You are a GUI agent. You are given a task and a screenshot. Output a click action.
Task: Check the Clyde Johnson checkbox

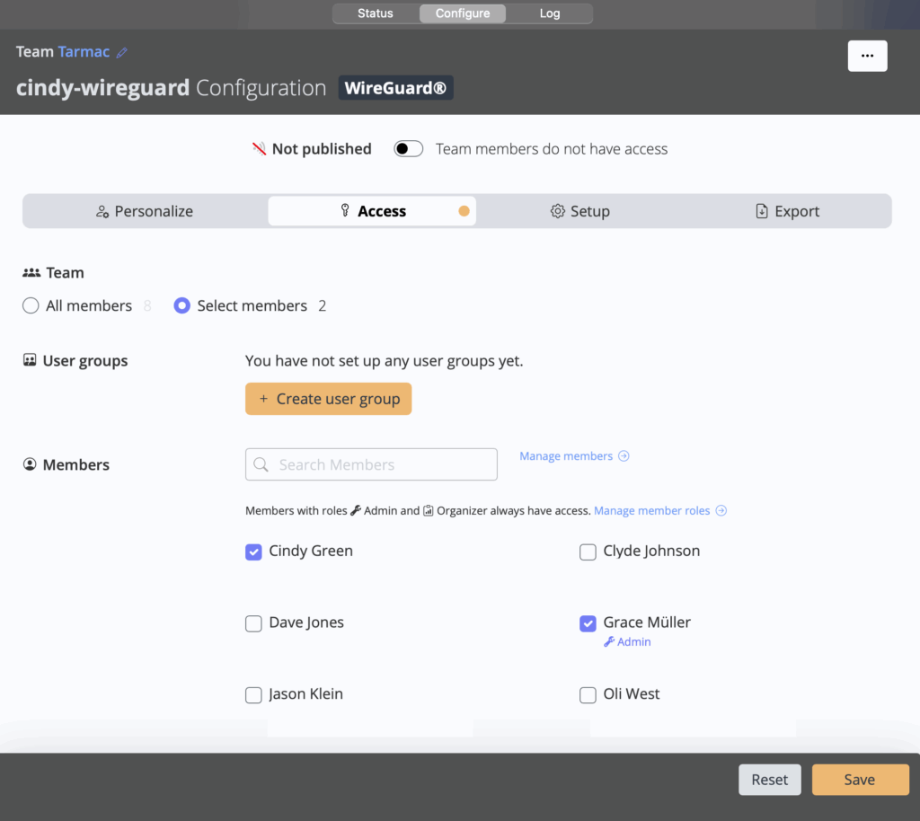pyautogui.click(x=588, y=552)
